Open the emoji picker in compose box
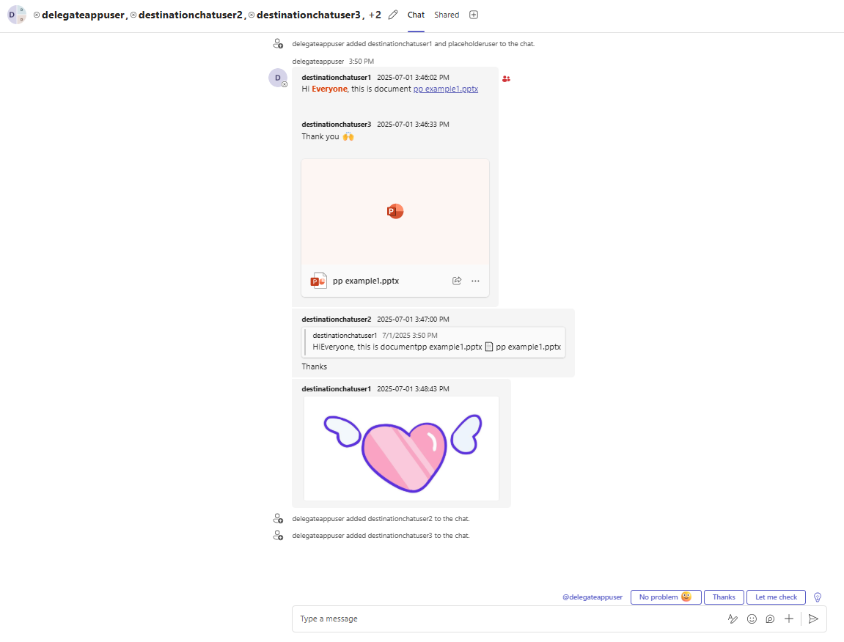Image resolution: width=844 pixels, height=642 pixels. [x=752, y=619]
